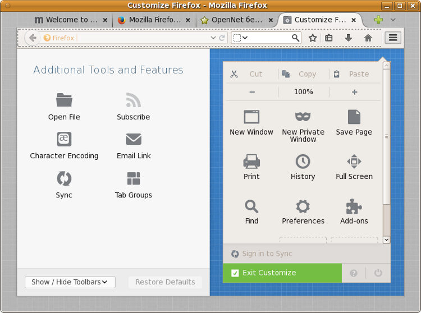The height and width of the screenshot is (313, 421).
Task: Click the Restore Defaults button
Action: click(x=165, y=282)
